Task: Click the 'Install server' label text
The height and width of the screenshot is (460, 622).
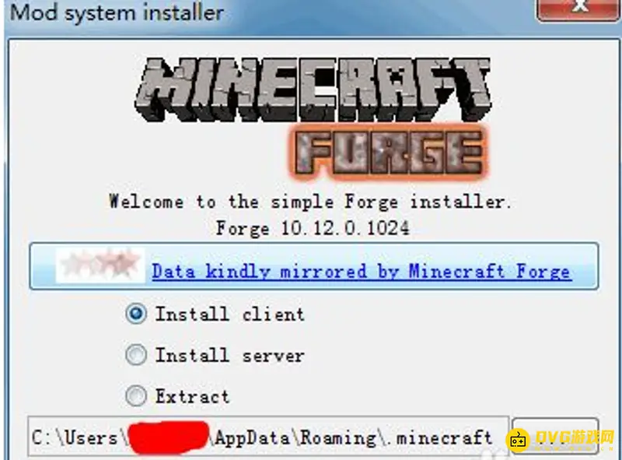Action: [x=230, y=355]
